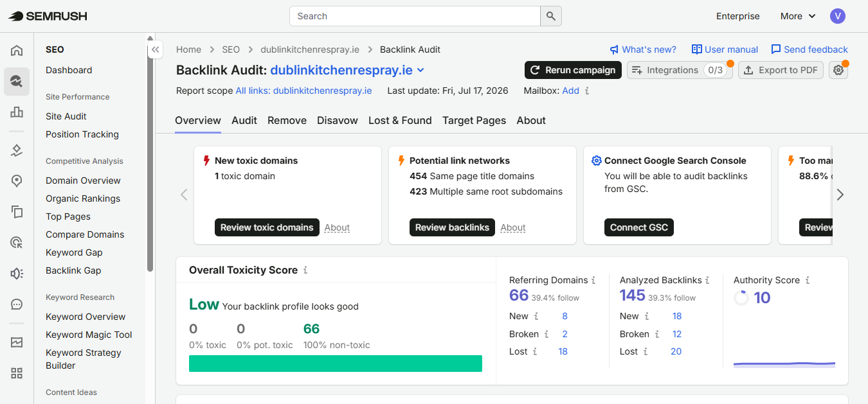Switch to the Disavow tab
The height and width of the screenshot is (404, 868).
338,120
